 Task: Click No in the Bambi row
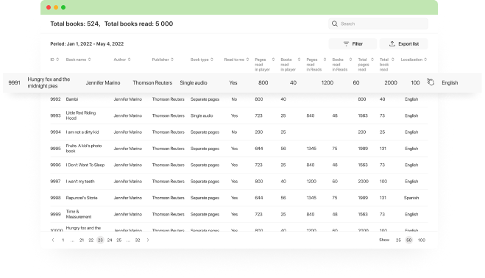pyautogui.click(x=234, y=99)
